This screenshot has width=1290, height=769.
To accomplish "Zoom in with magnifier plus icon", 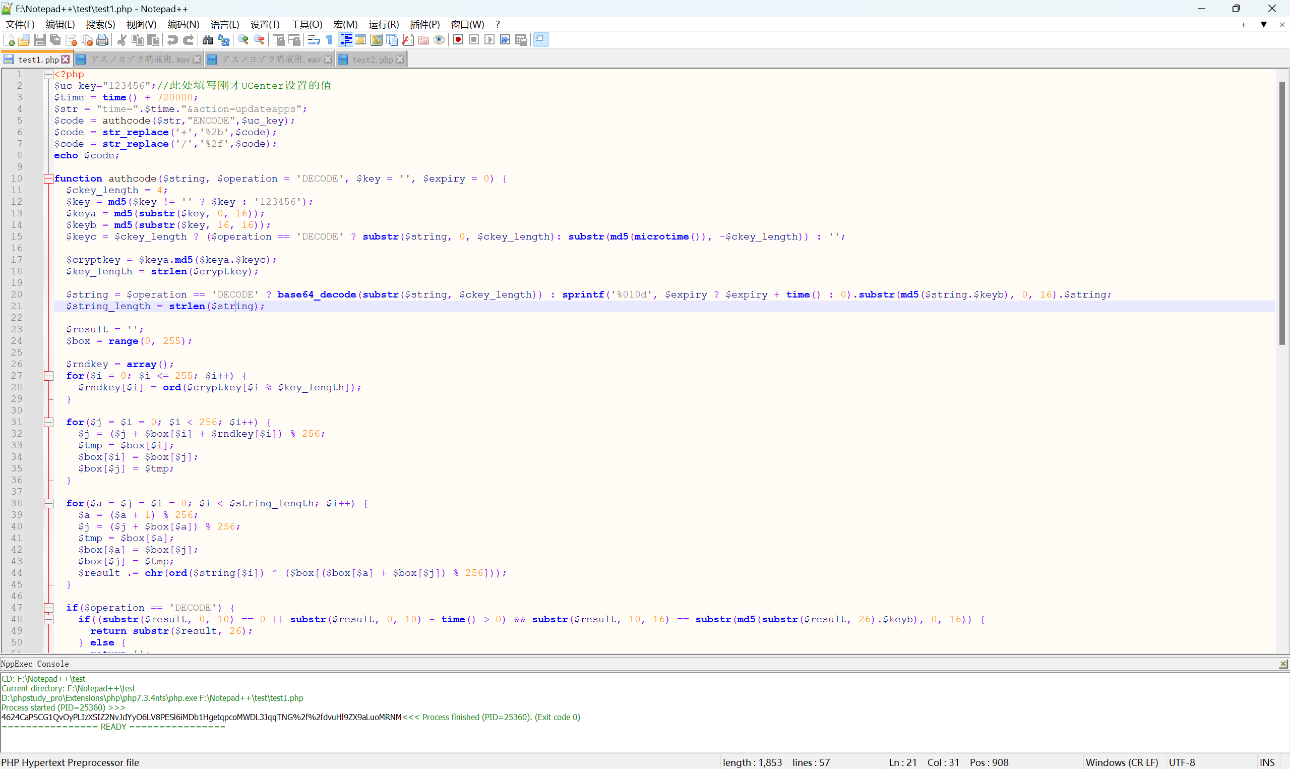I will pos(243,40).
